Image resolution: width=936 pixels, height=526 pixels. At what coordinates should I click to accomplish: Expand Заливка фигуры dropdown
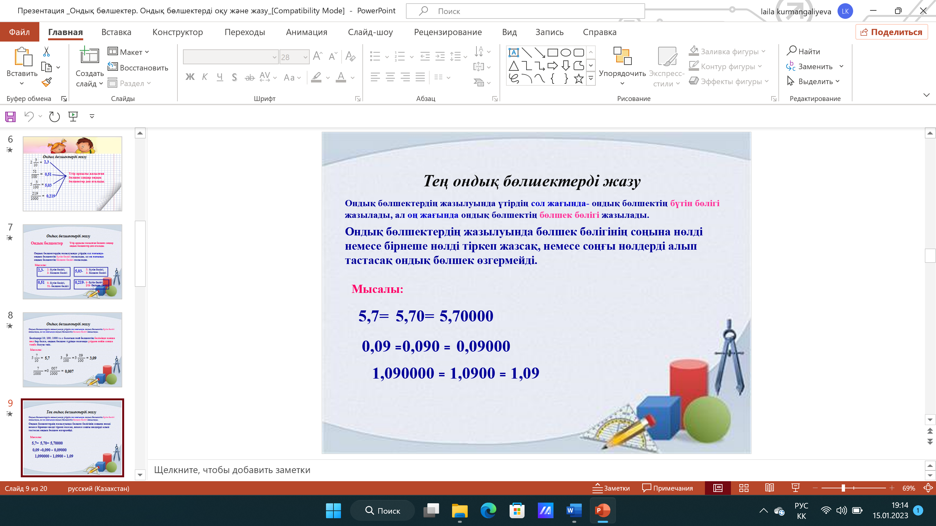(763, 52)
